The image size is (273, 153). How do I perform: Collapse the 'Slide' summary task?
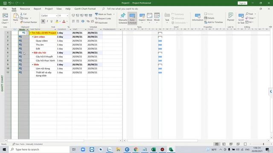tap(32, 65)
